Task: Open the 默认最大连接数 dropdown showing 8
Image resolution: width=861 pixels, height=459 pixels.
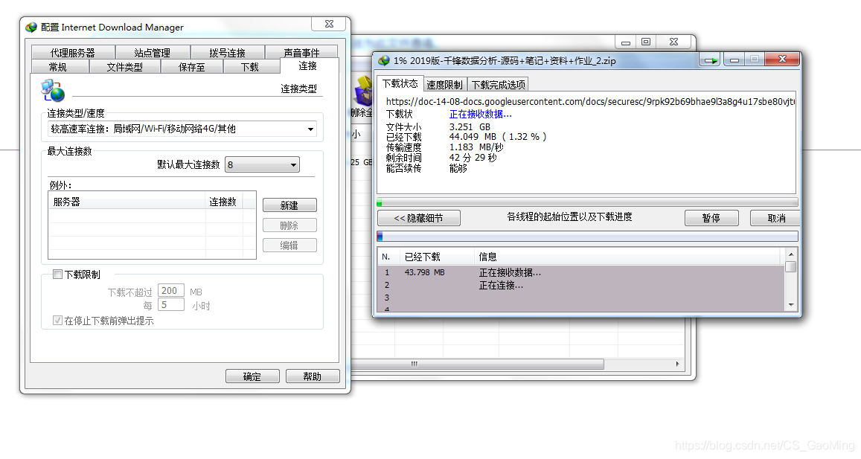Action: pyautogui.click(x=293, y=164)
